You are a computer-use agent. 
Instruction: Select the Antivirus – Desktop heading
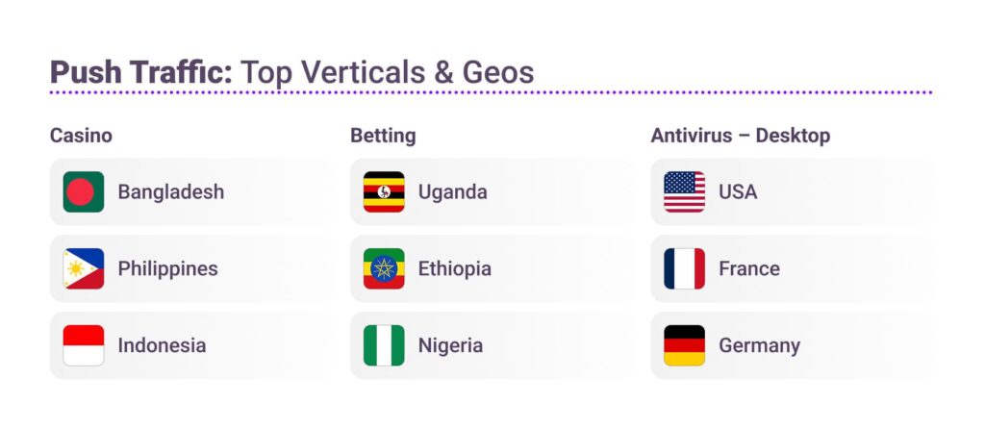[740, 136]
